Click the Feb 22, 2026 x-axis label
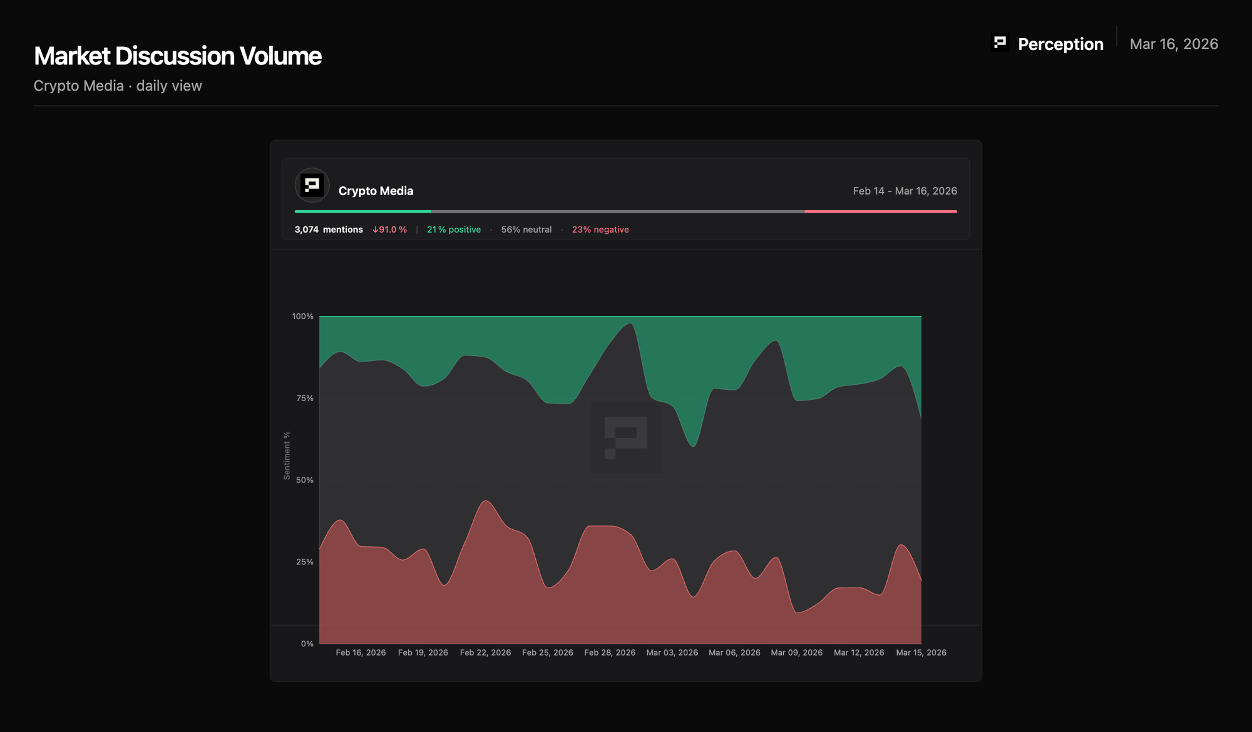Image resolution: width=1252 pixels, height=732 pixels. 485,653
